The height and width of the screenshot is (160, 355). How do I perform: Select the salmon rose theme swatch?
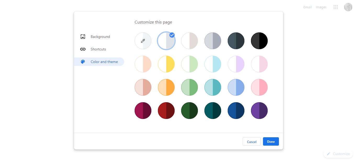click(x=143, y=87)
